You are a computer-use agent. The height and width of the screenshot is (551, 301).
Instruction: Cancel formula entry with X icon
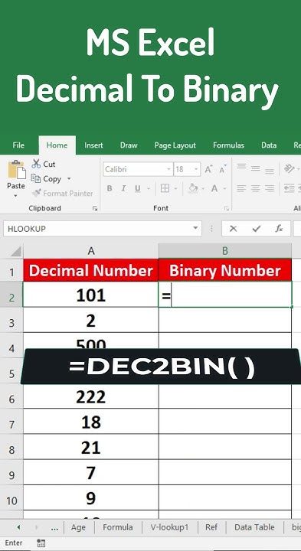pyautogui.click(x=233, y=229)
